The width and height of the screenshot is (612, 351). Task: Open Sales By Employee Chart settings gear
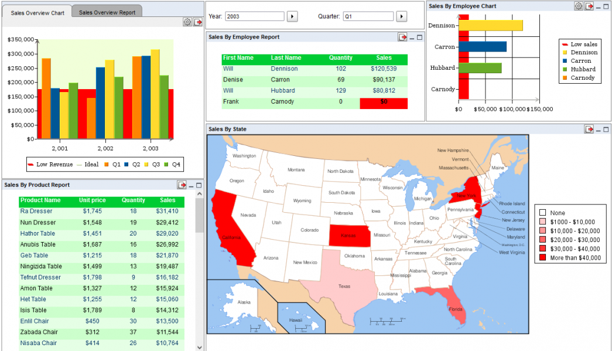pos(579,6)
